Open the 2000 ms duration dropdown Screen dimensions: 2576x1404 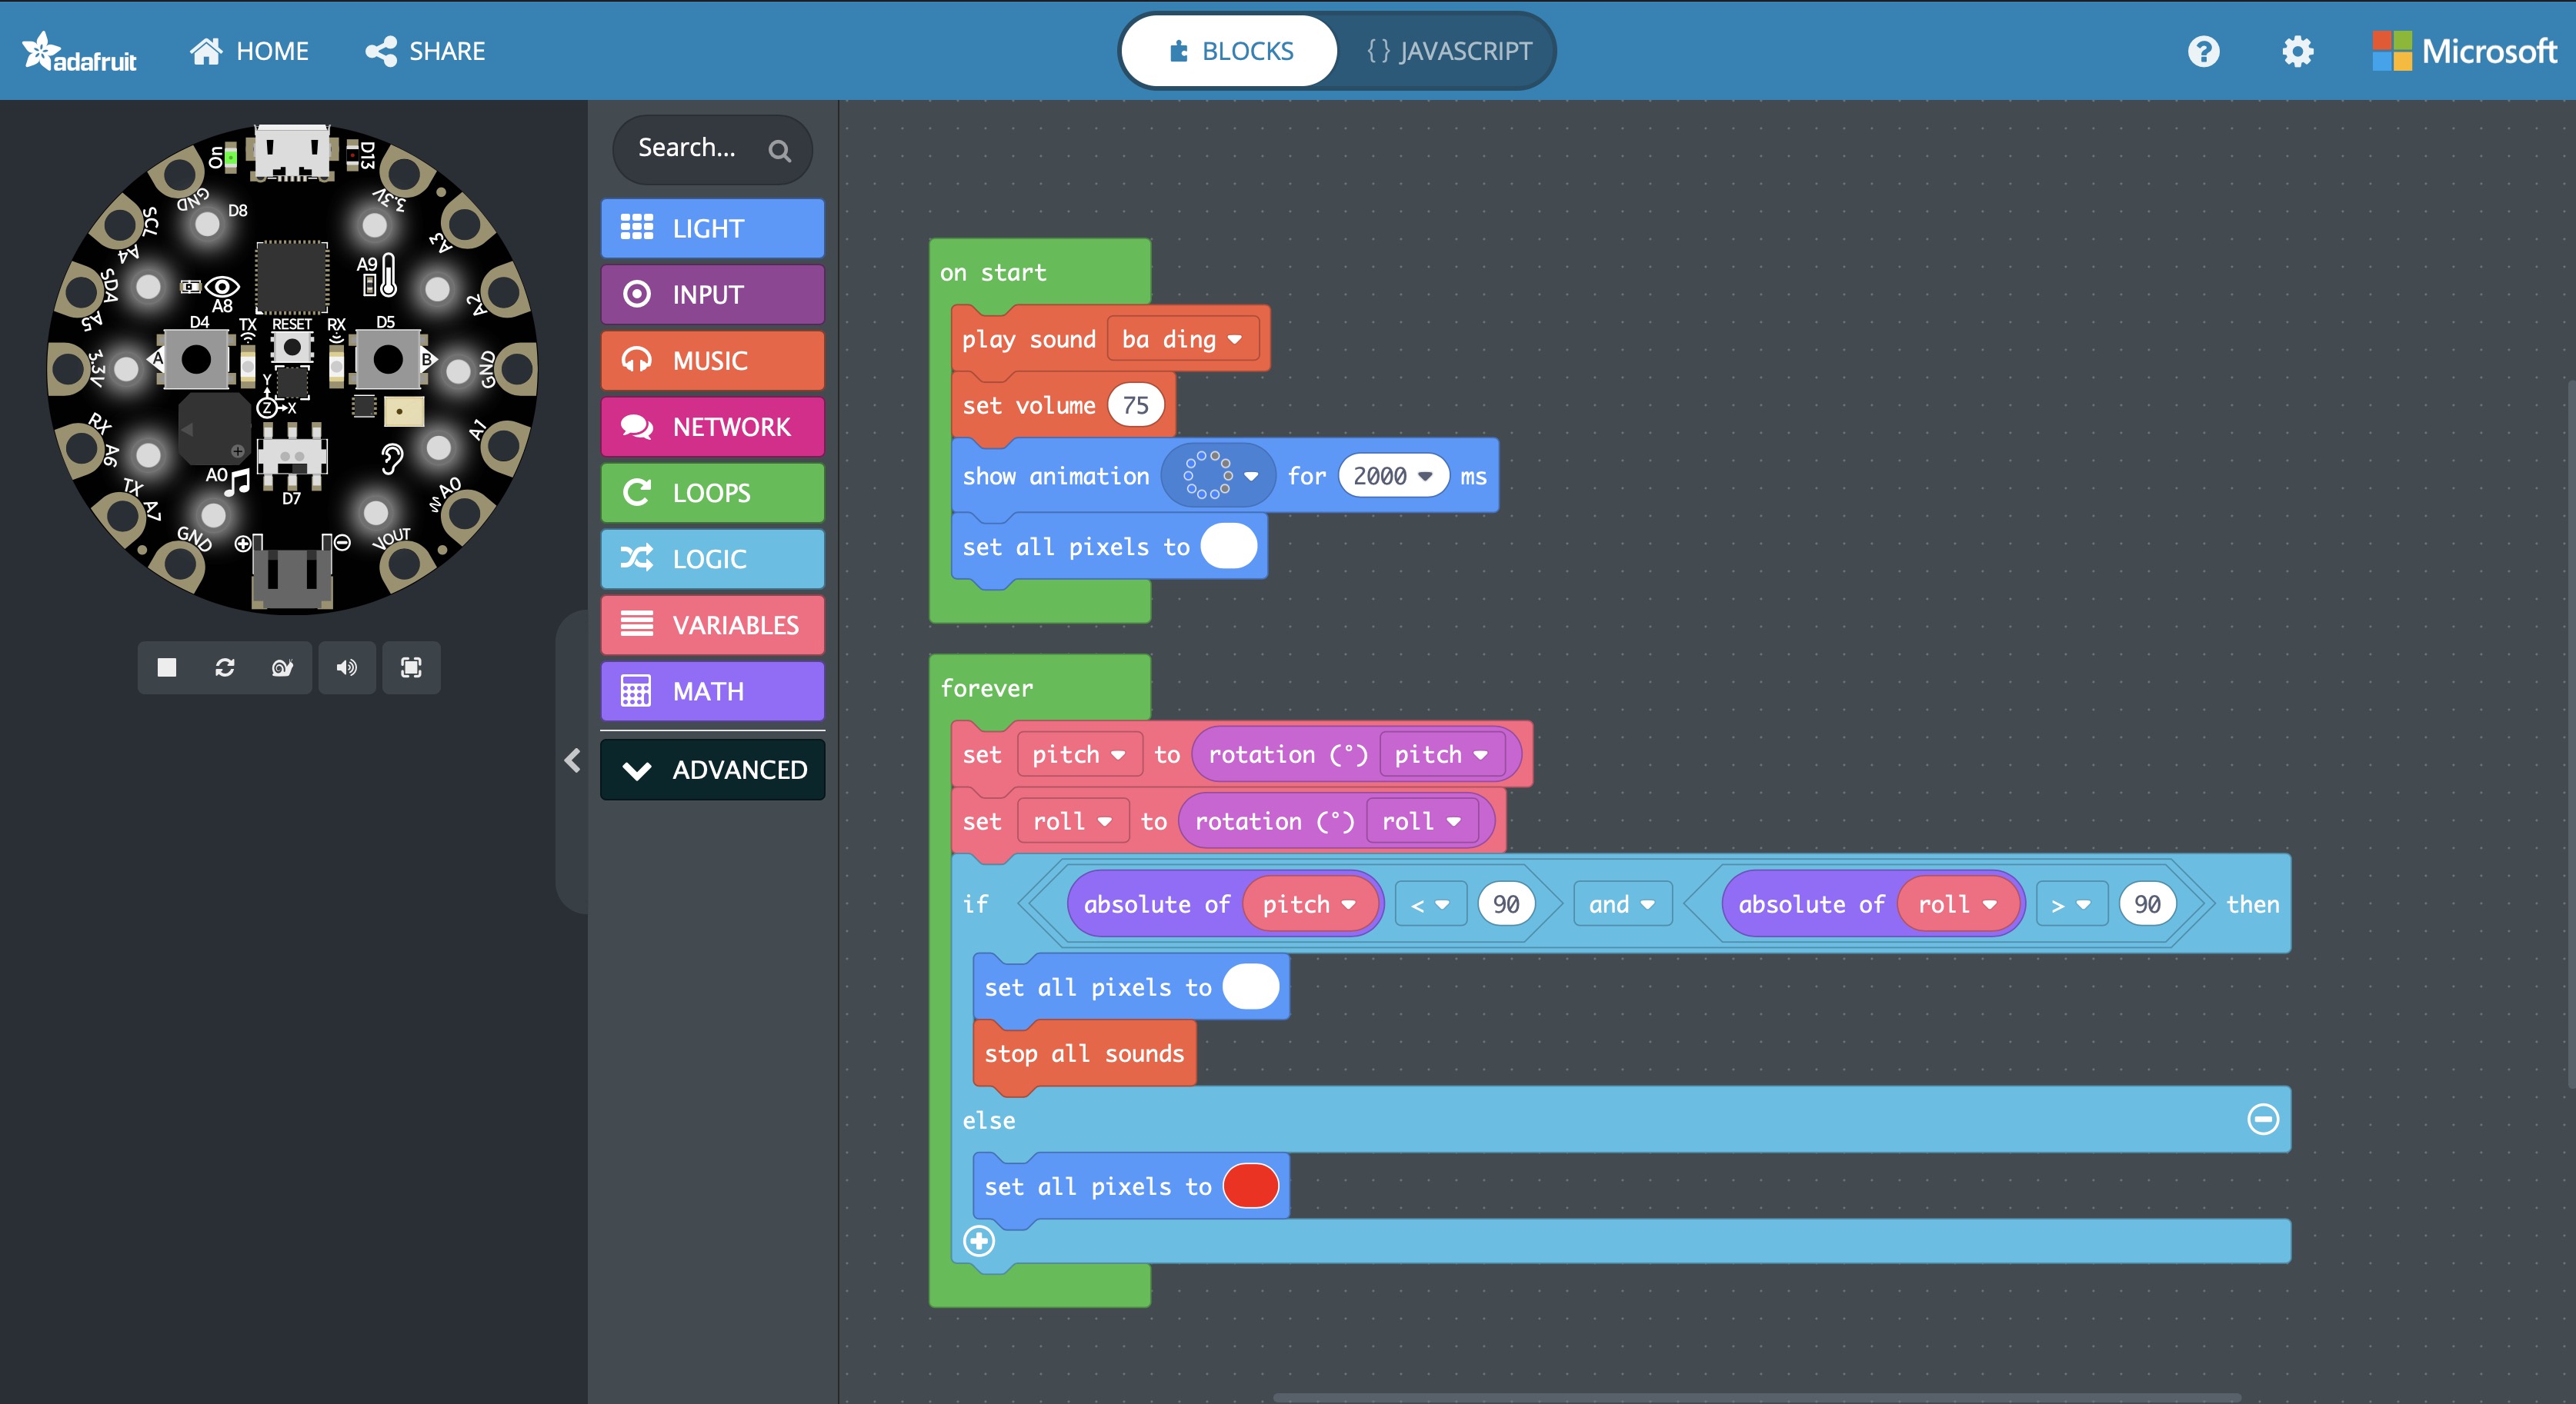(x=1393, y=476)
